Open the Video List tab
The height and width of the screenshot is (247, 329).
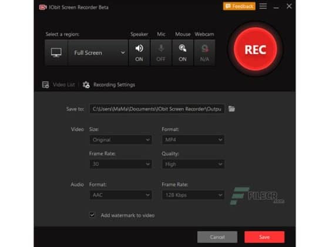(x=58, y=85)
